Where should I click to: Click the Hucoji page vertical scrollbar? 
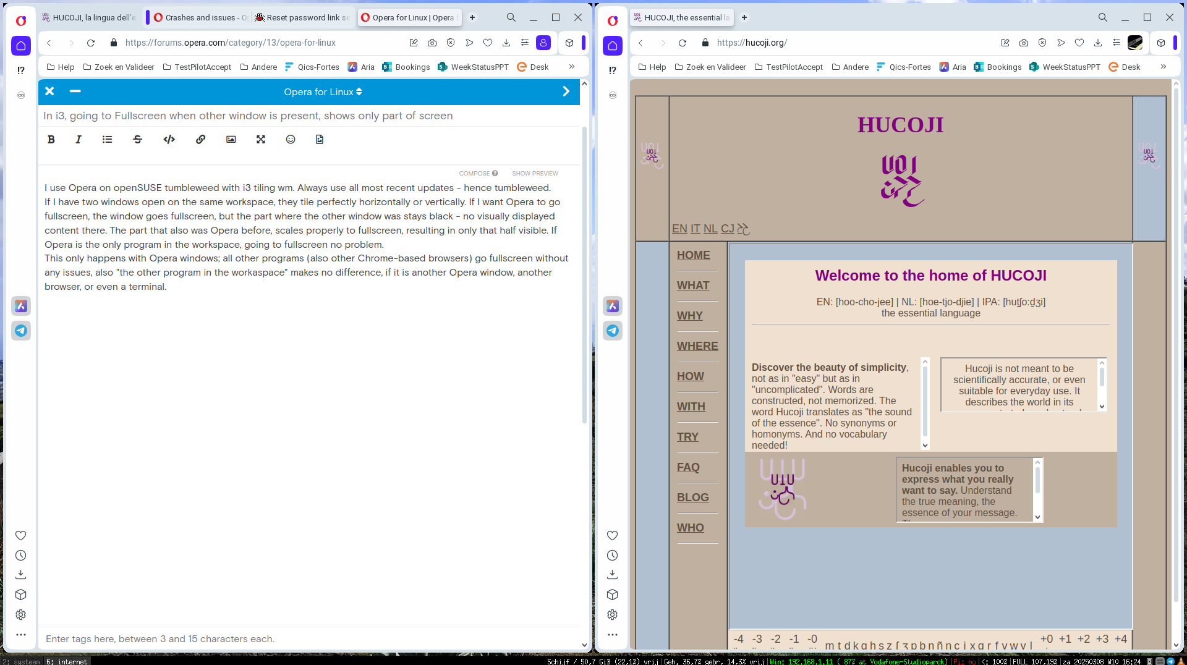click(1176, 346)
